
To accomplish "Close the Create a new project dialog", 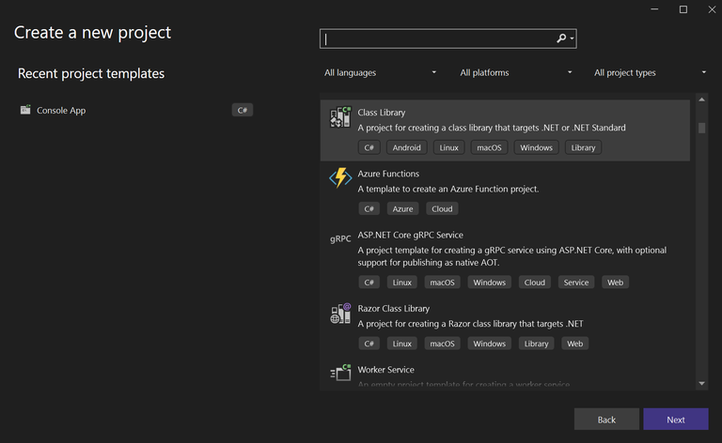I will 712,9.
